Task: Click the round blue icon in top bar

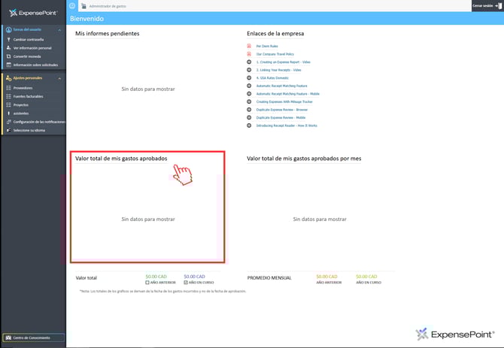Action: 72,5
